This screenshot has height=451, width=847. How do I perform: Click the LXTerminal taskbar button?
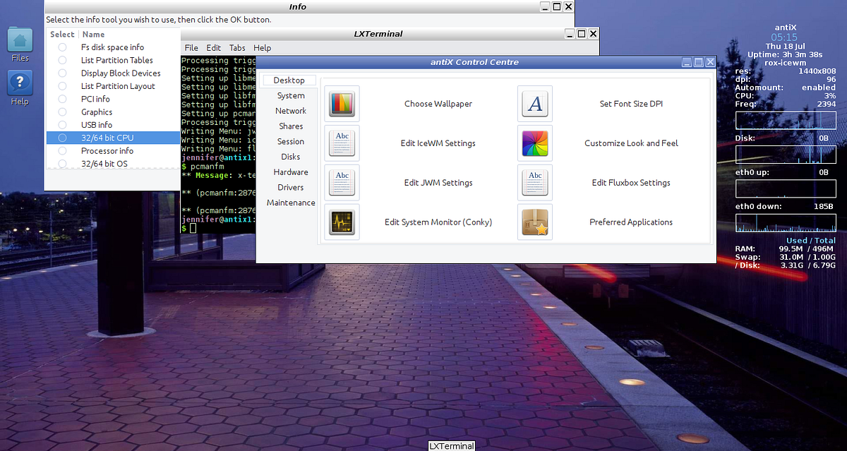(451, 445)
